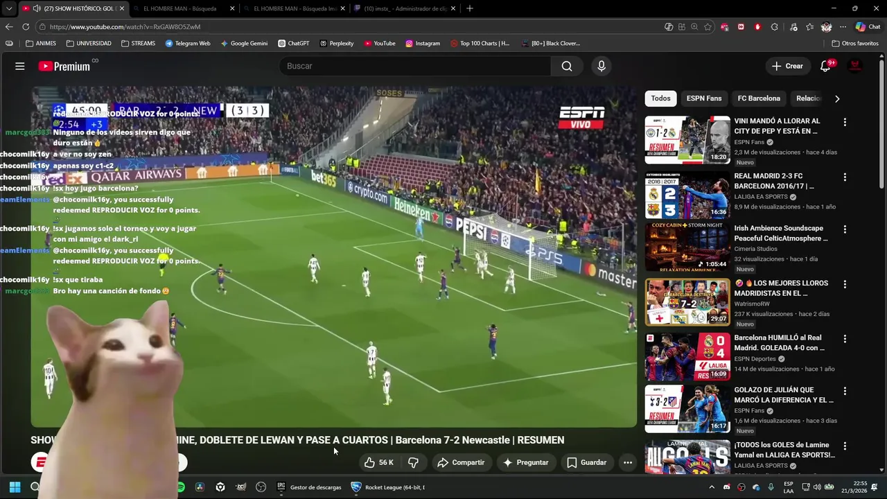887x499 pixels.
Task: Open options for Irish Ambience Soundscape video
Action: click(845, 229)
